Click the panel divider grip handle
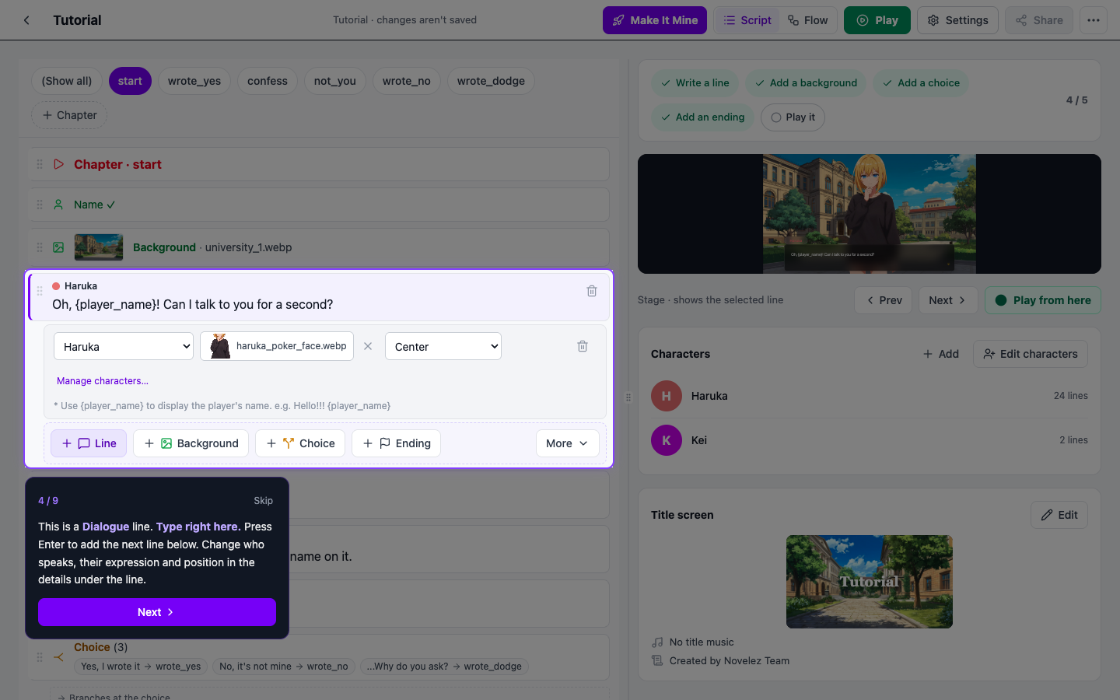 [x=628, y=397]
